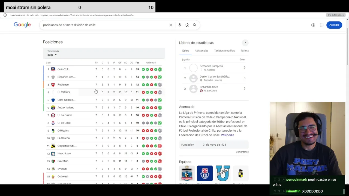Switch to the Asistencias tab

(x=201, y=51)
